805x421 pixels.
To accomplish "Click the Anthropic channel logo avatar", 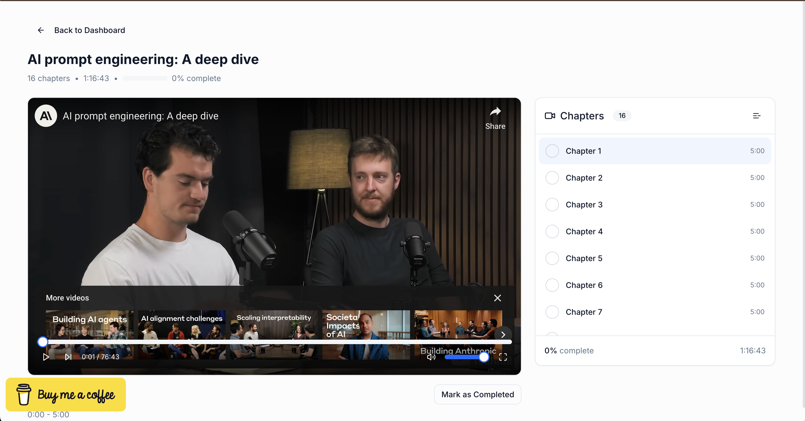I will (46, 116).
